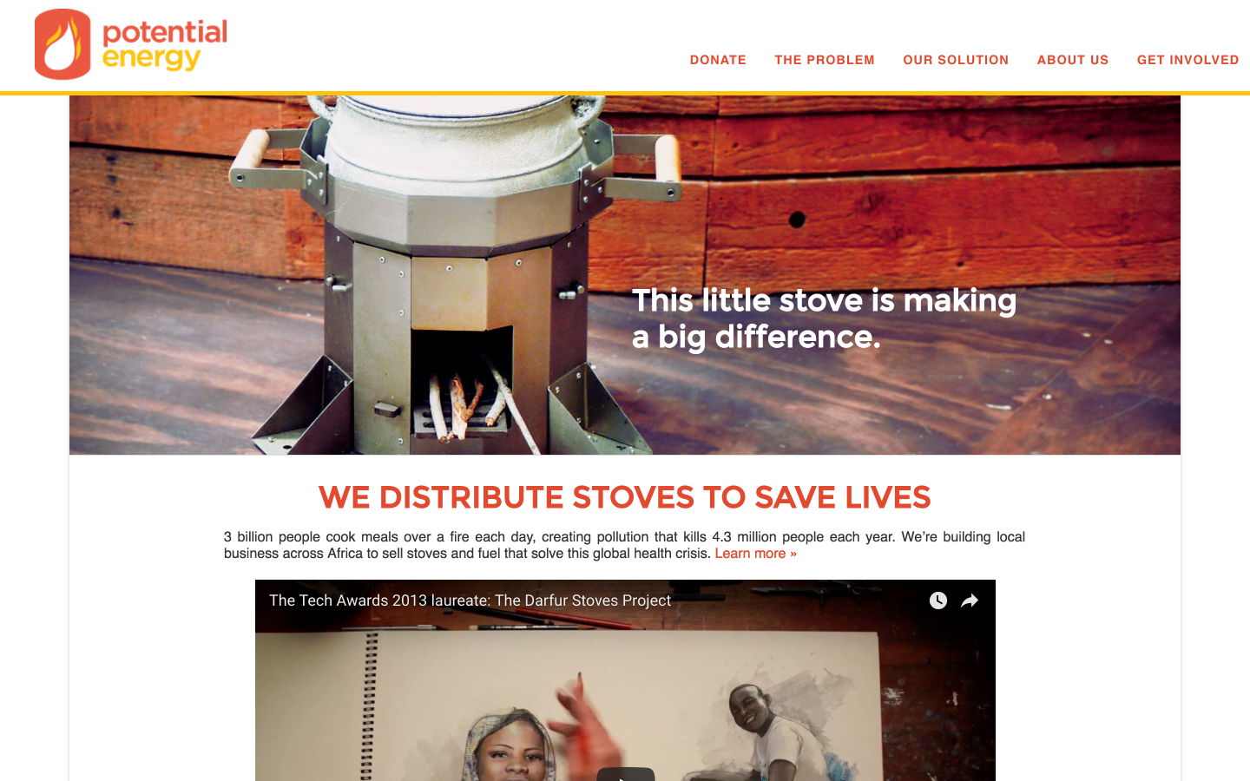Click the 'potential energy' logo wordmark
The height and width of the screenshot is (781, 1250).
[165, 45]
